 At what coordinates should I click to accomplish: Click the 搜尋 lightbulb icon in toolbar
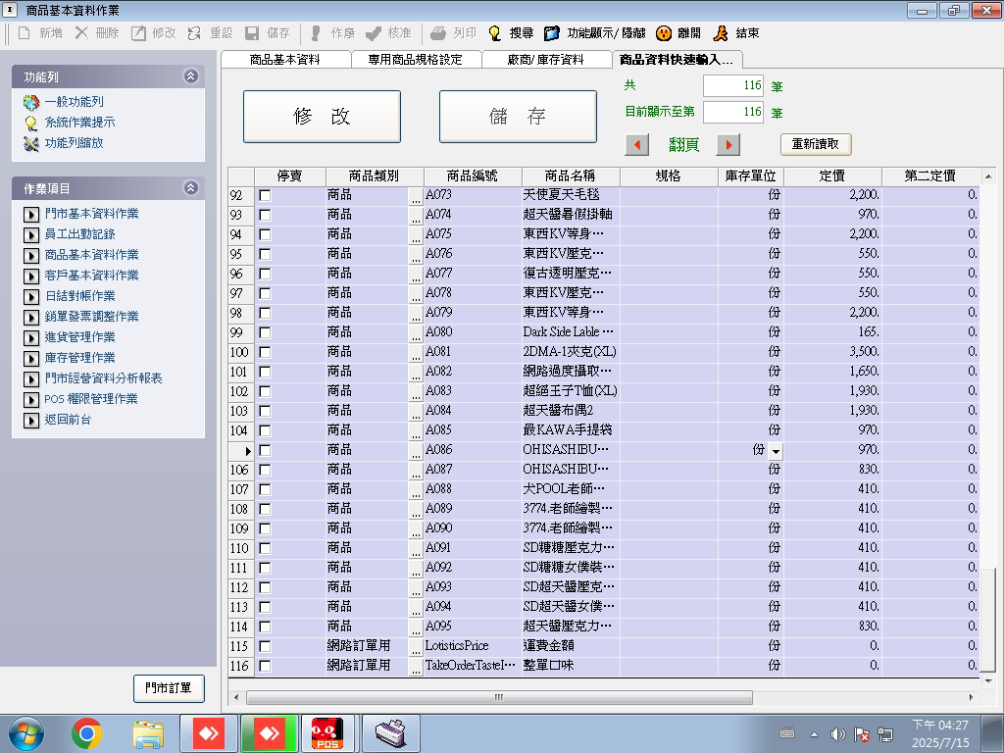click(495, 32)
